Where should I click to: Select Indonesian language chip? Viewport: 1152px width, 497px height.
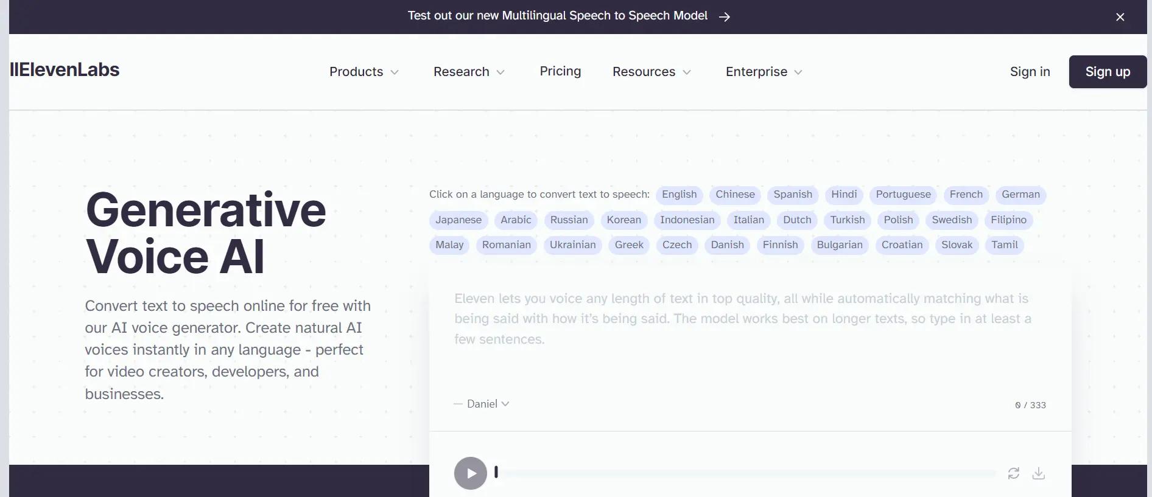coord(687,220)
